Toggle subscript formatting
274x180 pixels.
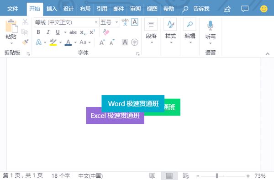coord(83,32)
